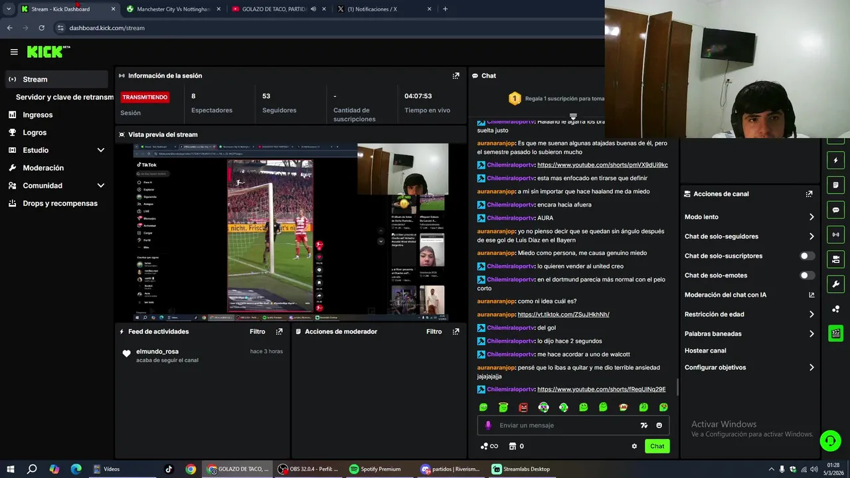This screenshot has width=850, height=478.
Task: Open Moderación del chat con IA external link icon
Action: tap(811, 295)
